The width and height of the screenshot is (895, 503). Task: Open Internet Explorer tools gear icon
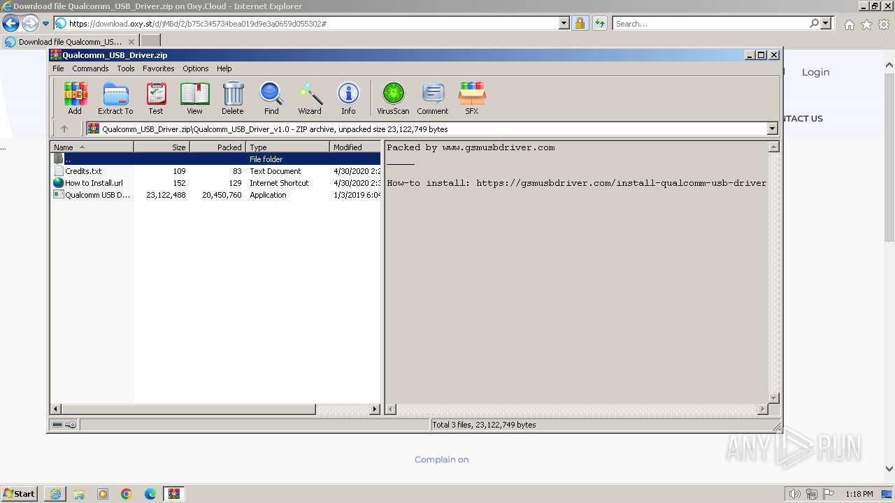pyautogui.click(x=884, y=24)
